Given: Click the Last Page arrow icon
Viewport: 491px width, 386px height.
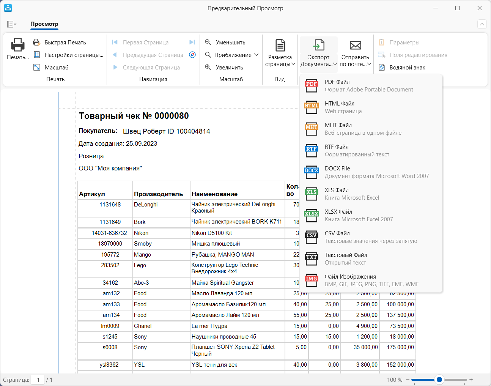Looking at the screenshot, I should point(192,42).
